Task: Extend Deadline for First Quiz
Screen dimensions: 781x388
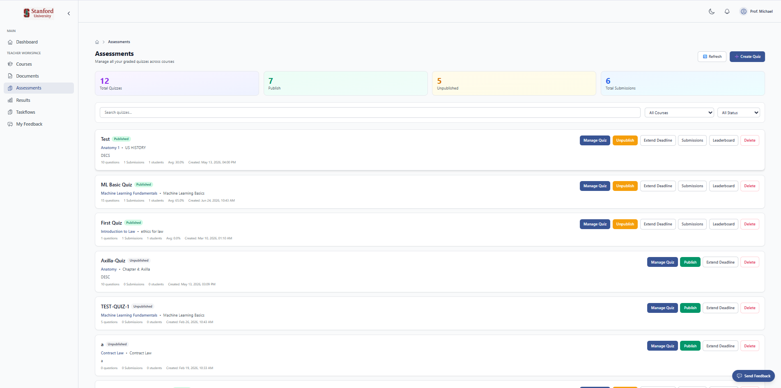Action: click(x=658, y=224)
